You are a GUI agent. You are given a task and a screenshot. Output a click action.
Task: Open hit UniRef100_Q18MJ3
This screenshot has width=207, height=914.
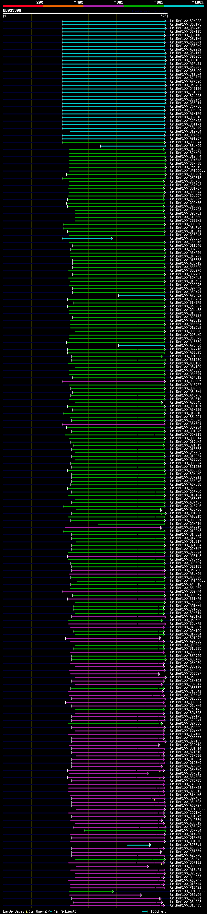tap(186, 905)
